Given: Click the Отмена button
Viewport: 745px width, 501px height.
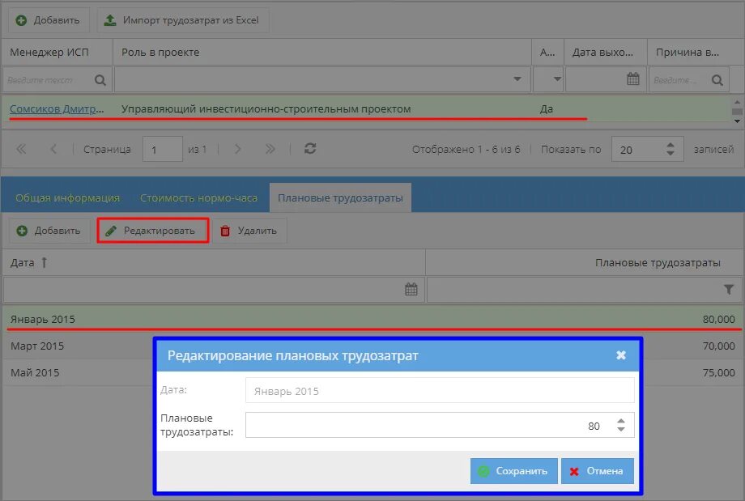Looking at the screenshot, I should pos(598,471).
